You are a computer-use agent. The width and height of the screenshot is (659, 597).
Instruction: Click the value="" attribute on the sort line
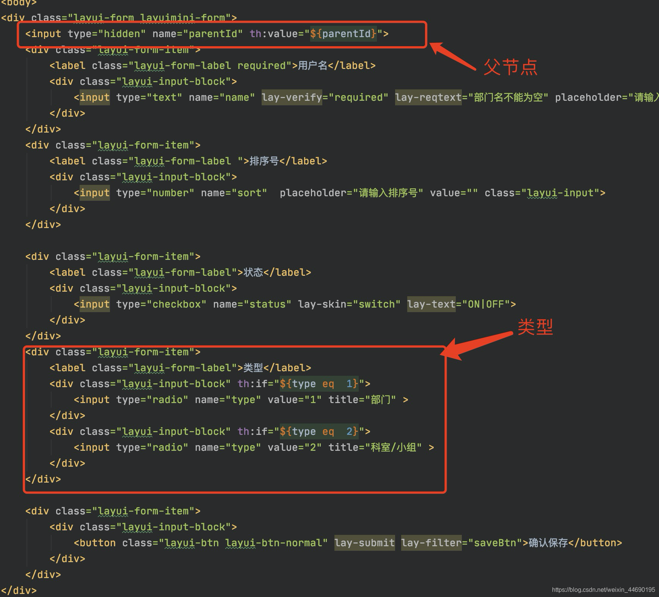[454, 193]
